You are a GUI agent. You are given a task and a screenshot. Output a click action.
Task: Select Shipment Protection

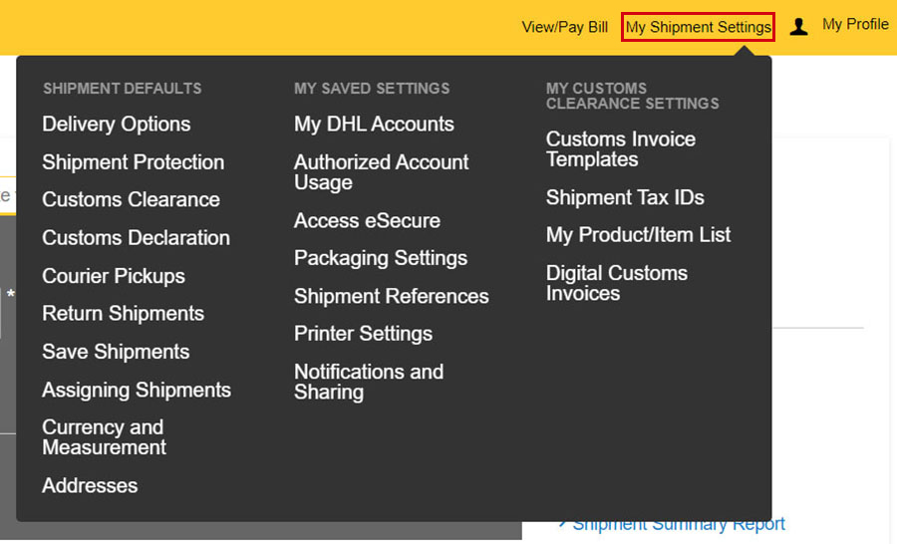click(x=133, y=161)
